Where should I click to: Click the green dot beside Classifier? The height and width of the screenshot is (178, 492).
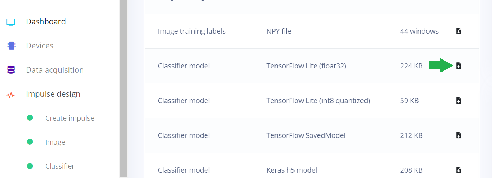click(x=30, y=166)
